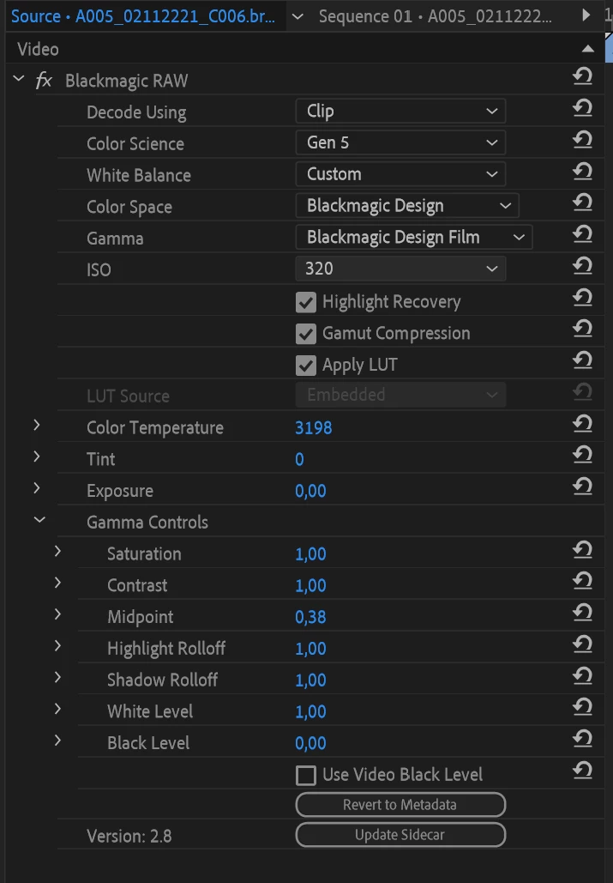Viewport: 613px width, 883px height.
Task: Click the Update Sidecar button
Action: point(400,835)
